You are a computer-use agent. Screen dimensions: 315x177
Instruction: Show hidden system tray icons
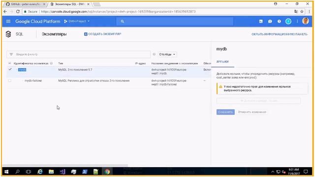click(273, 172)
